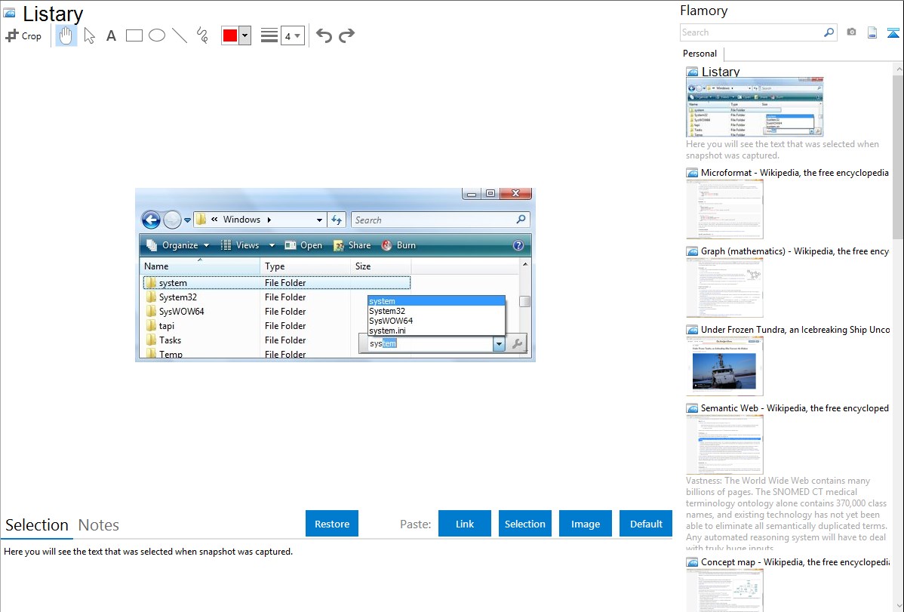
Task: Open the Listary snapshot thumbnail
Action: point(755,107)
